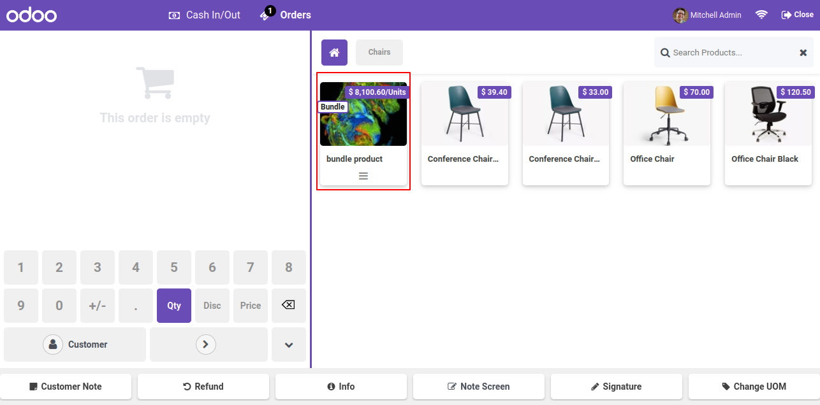Tap numpad key 4
This screenshot has height=405, width=820.
tap(136, 267)
